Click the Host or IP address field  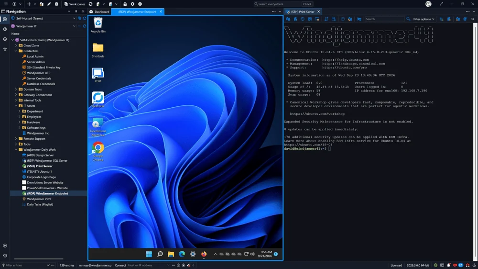click(148, 265)
